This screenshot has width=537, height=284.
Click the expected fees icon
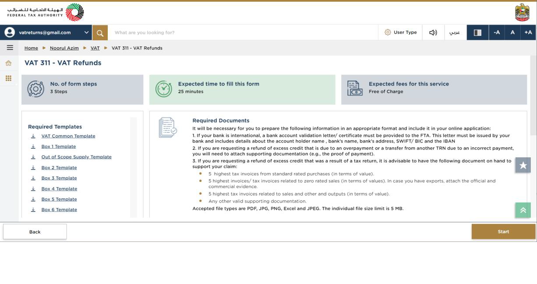(355, 89)
